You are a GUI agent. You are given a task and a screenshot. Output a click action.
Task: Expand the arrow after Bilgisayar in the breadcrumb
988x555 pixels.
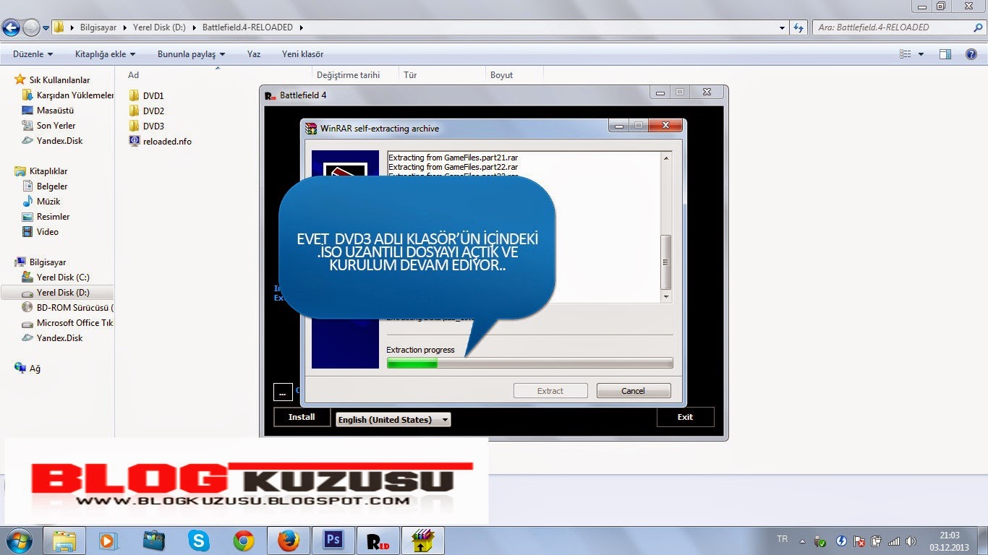pos(125,27)
